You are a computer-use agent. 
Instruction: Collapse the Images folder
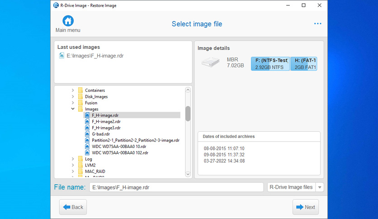tap(73, 109)
